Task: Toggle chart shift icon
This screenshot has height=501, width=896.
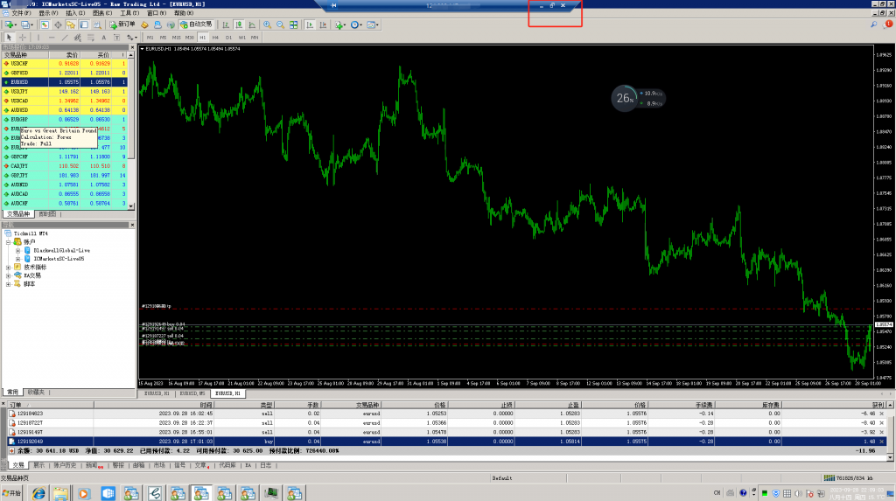Action: point(323,24)
